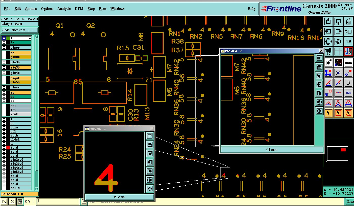Click the home view house icon
This screenshot has width=354, height=206.
[x=348, y=21]
